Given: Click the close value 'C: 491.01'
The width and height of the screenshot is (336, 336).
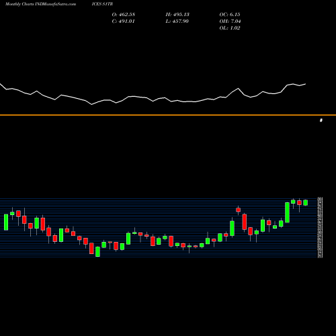Looking at the screenshot, I should click(x=124, y=21).
